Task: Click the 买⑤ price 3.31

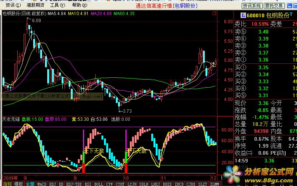Action: (263, 95)
